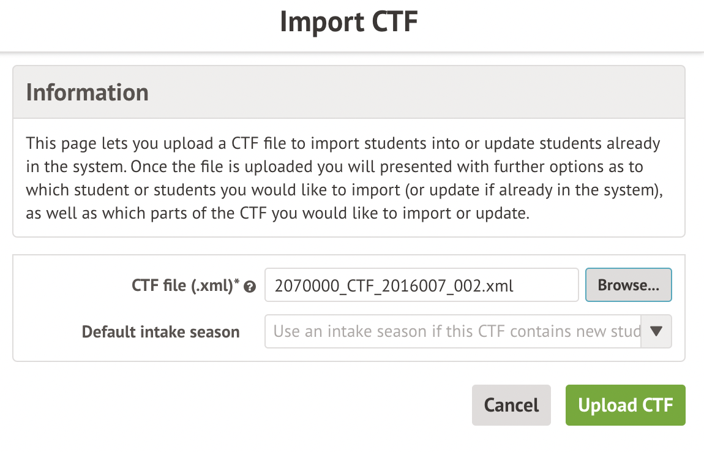The image size is (704, 452).
Task: Click the 'This page lets you upload' sentence
Action: 184,145
